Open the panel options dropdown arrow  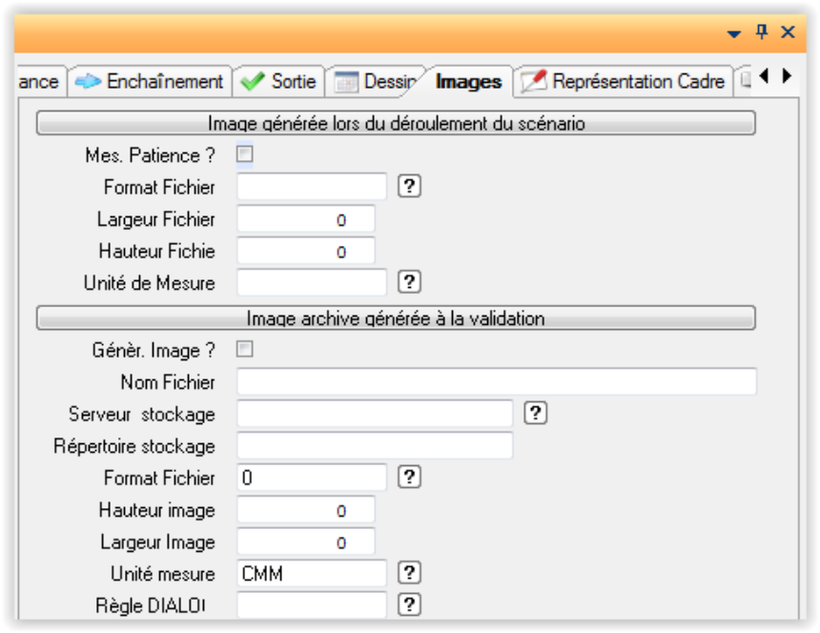pos(733,33)
